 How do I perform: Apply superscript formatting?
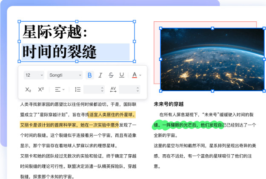pyautogui.click(x=41, y=89)
